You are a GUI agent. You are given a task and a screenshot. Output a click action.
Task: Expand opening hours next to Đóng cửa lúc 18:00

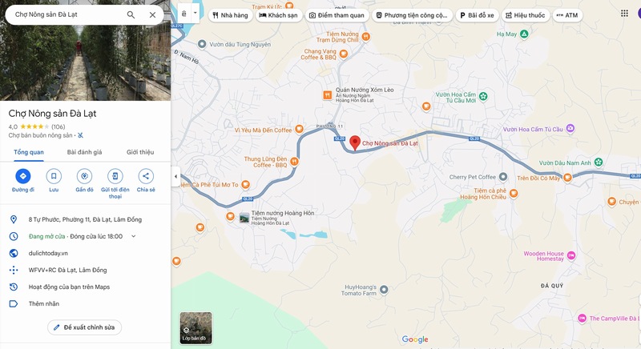pyautogui.click(x=133, y=236)
